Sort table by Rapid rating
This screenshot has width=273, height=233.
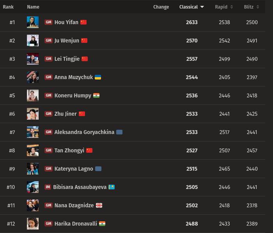(x=224, y=7)
